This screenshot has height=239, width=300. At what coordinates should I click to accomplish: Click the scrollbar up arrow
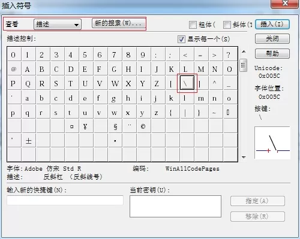point(244,52)
